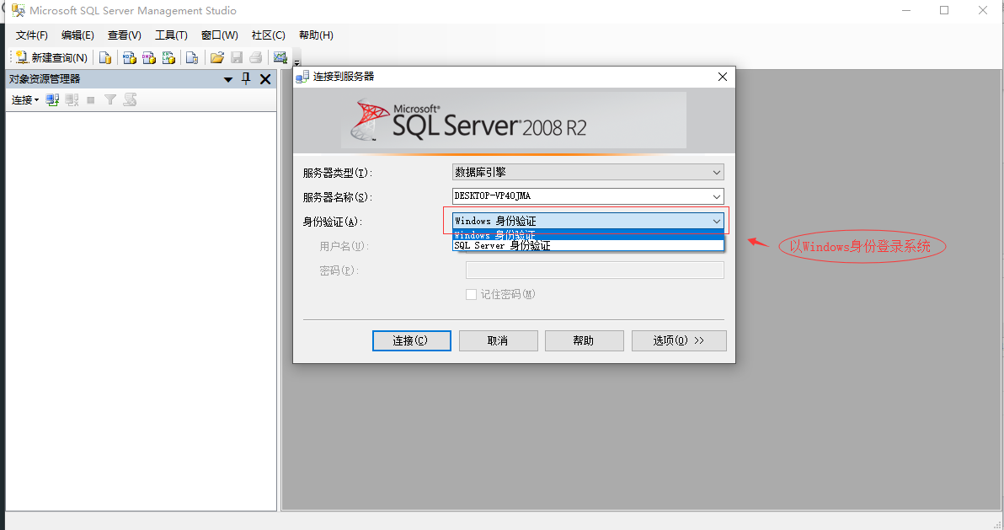Open the 编辑(E) menu

[77, 35]
